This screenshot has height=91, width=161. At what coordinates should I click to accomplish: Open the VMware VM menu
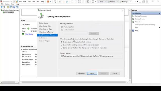click(x=33, y=2)
